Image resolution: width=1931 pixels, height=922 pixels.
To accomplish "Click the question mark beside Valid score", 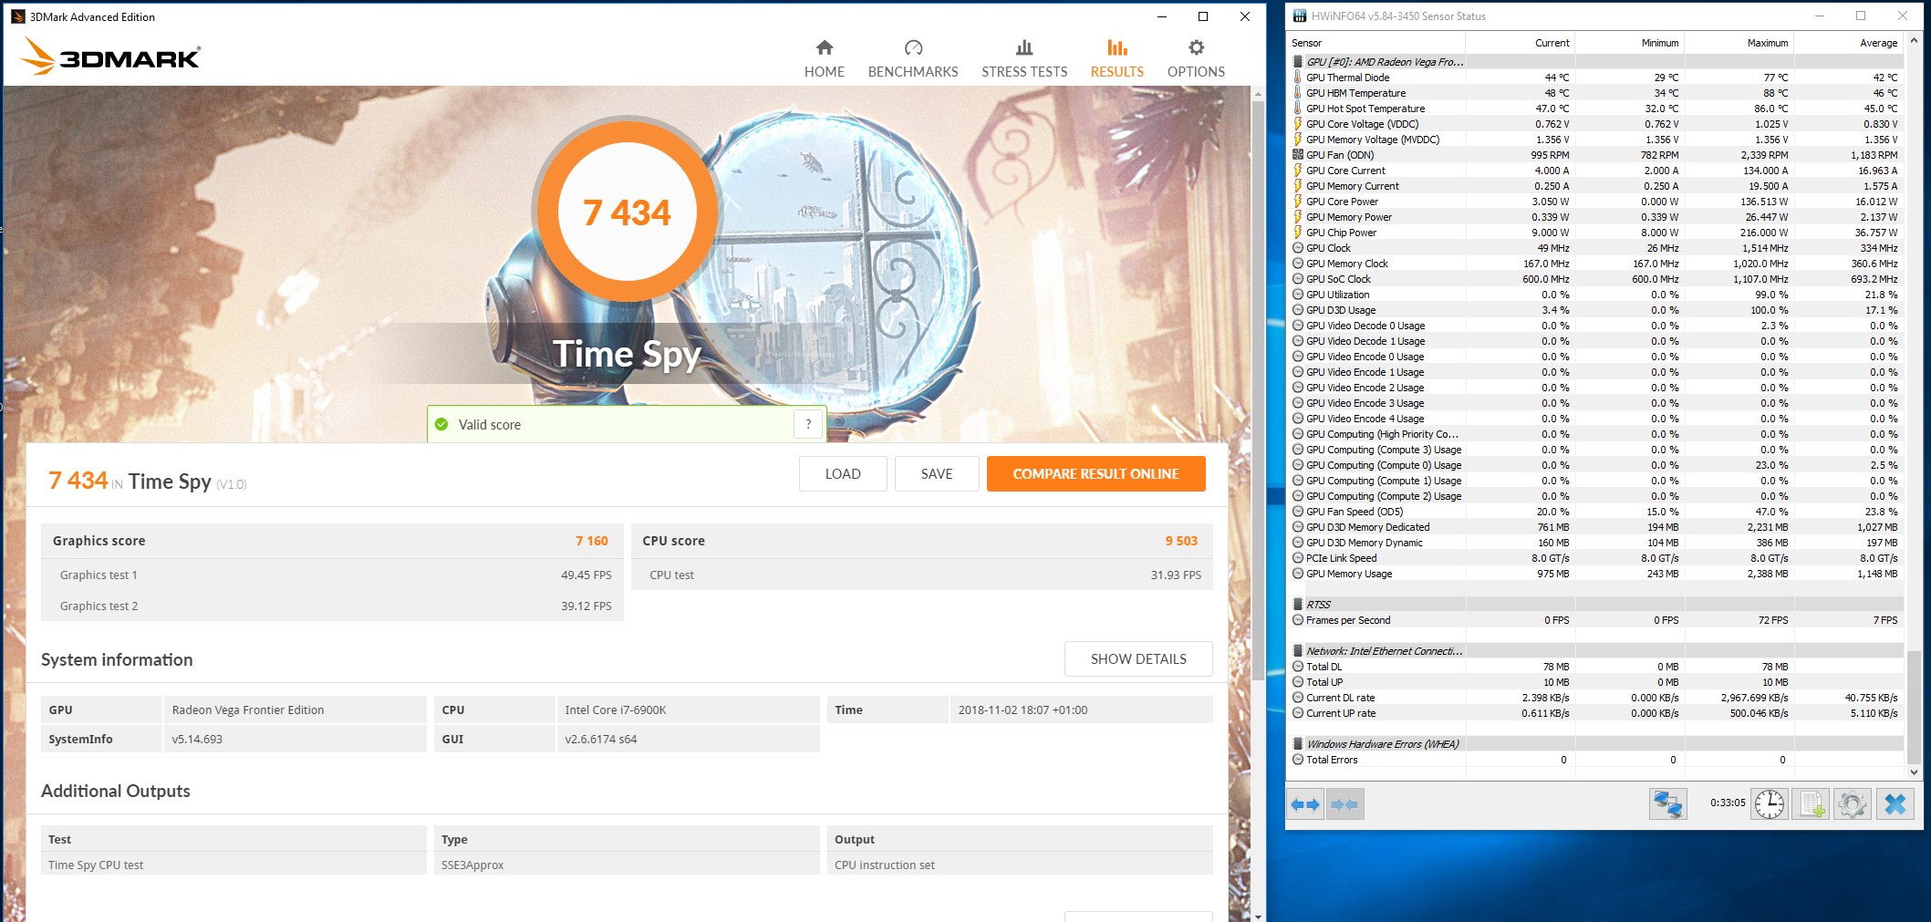I will (808, 424).
